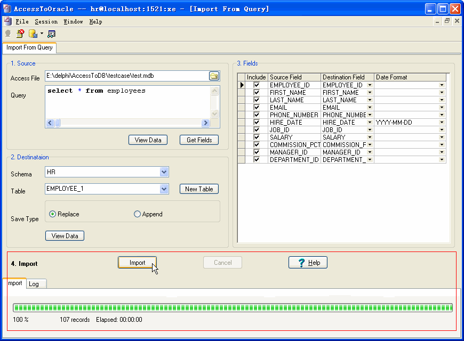The height and width of the screenshot is (341, 464).
Task: Open the File menu
Action: pos(22,22)
